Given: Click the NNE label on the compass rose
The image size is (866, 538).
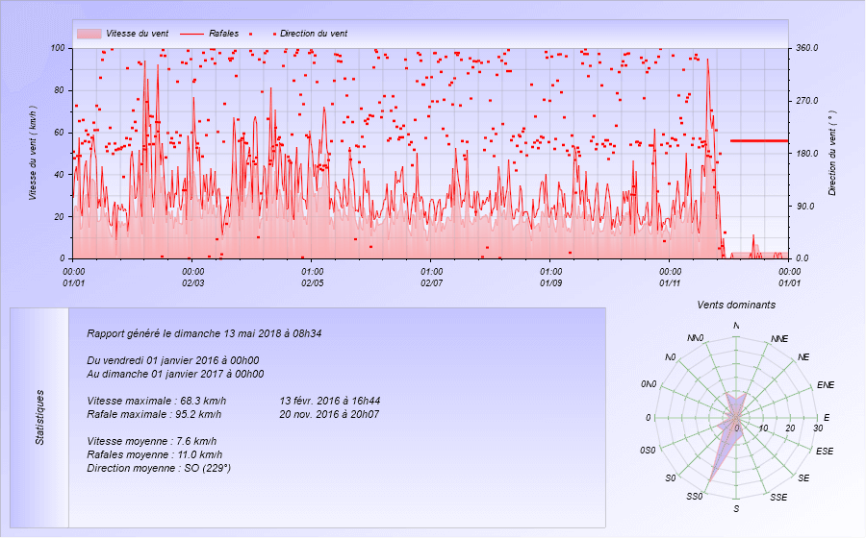Looking at the screenshot, I should pyautogui.click(x=779, y=339).
